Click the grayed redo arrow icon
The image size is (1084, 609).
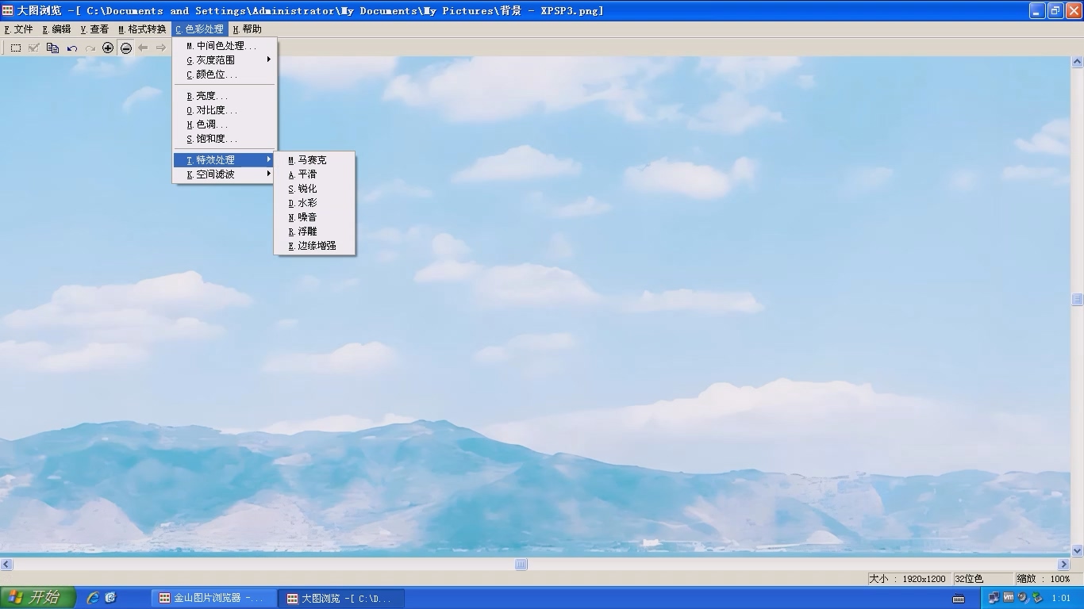pos(90,48)
